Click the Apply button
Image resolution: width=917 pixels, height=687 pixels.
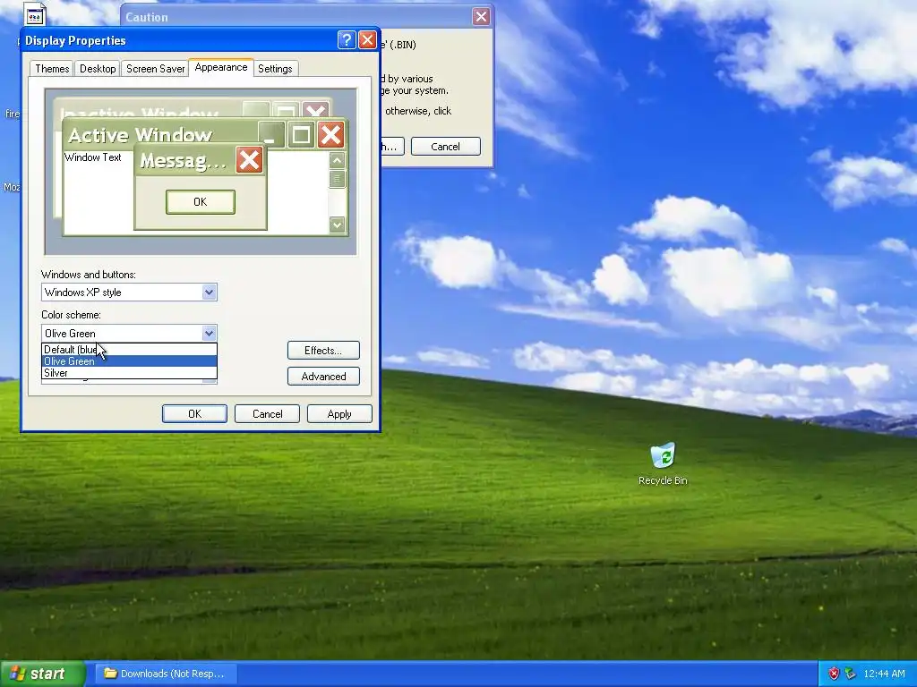tap(339, 413)
